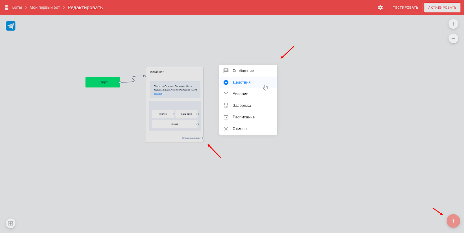
Task: Click the red add step button
Action: tap(453, 221)
